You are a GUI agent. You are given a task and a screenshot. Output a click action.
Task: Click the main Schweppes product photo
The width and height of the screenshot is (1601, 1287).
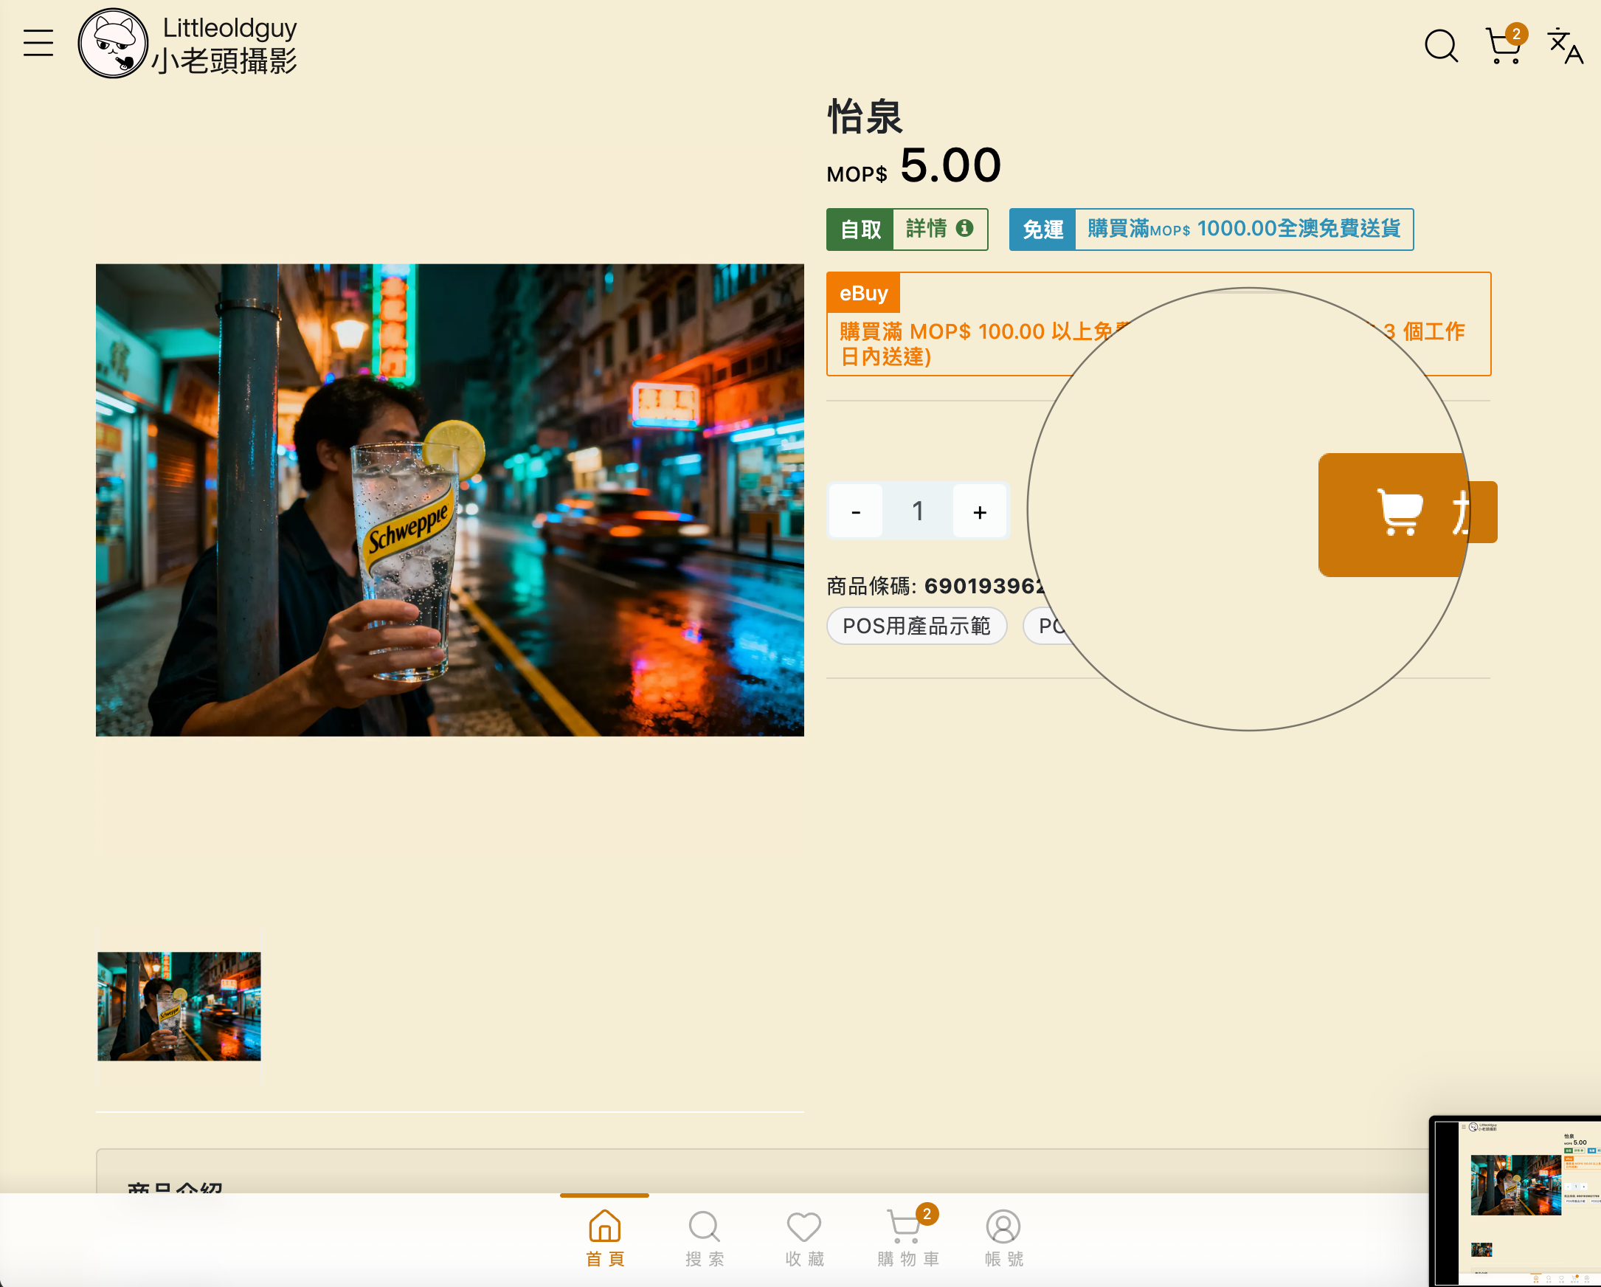[449, 500]
